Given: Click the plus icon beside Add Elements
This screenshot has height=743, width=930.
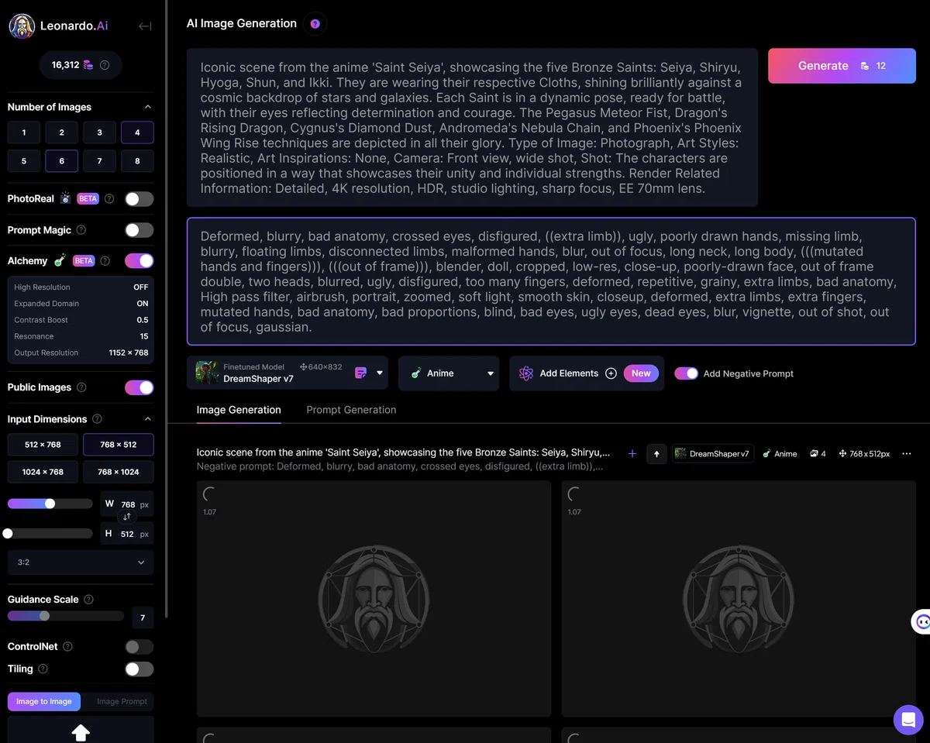Looking at the screenshot, I should tap(611, 373).
